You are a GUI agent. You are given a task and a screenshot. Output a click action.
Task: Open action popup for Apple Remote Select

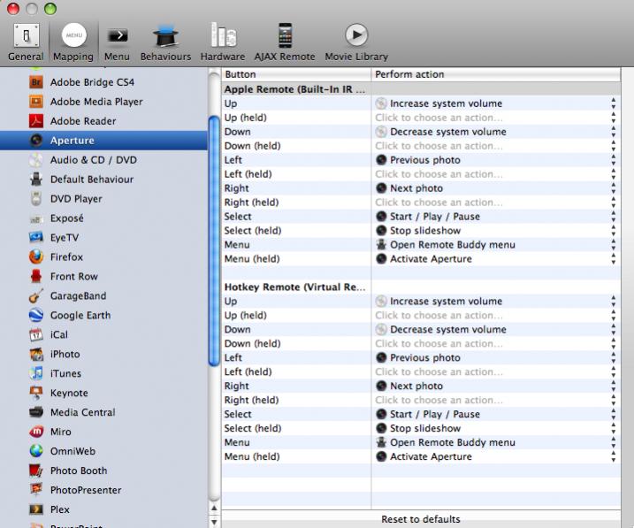[x=614, y=217]
